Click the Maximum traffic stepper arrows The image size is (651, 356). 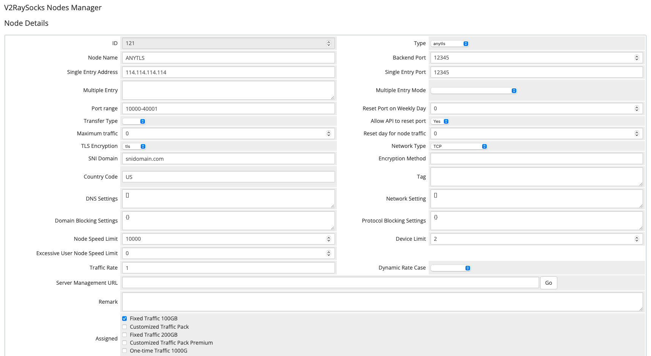point(329,133)
